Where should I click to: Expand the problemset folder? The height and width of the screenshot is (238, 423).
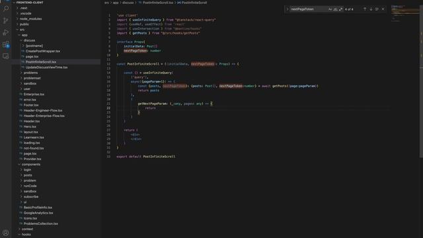coord(32,78)
